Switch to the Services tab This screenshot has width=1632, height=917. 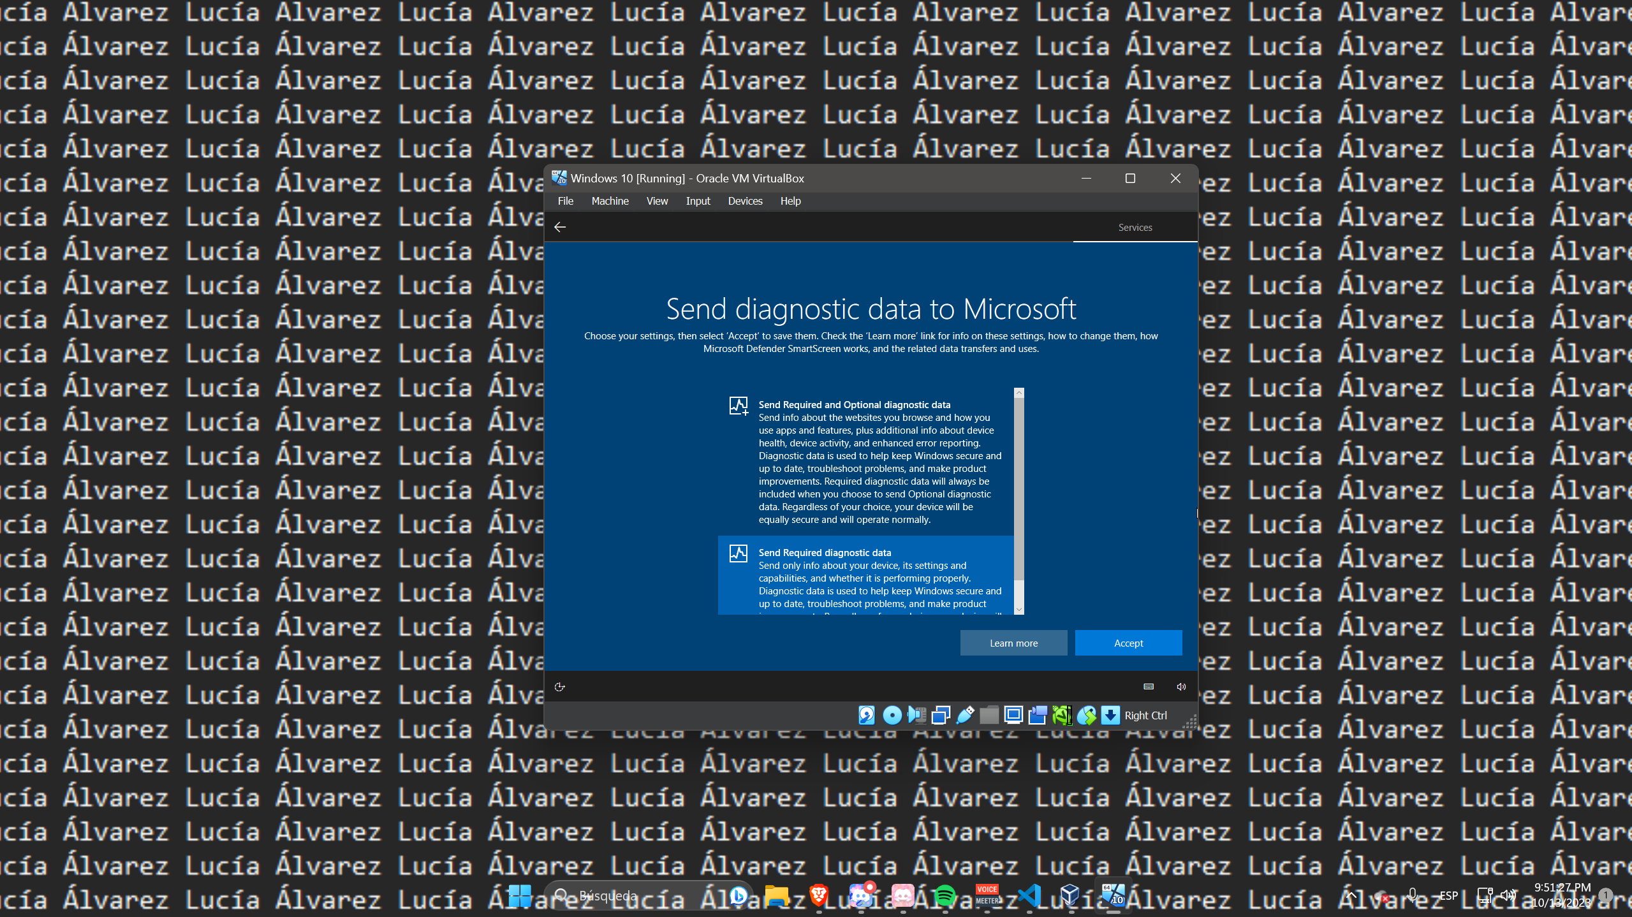tap(1135, 227)
